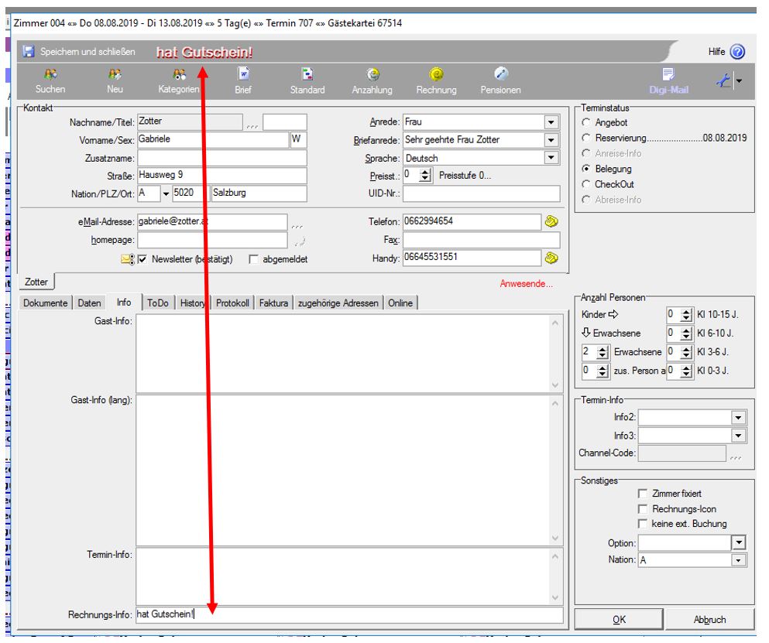Viewport: 769px width, 643px height.
Task: Open the Nation dropdown in Sonstiges
Action: point(738,559)
